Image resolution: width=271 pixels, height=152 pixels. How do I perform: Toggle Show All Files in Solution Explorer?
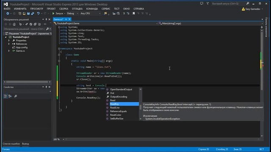[39, 24]
